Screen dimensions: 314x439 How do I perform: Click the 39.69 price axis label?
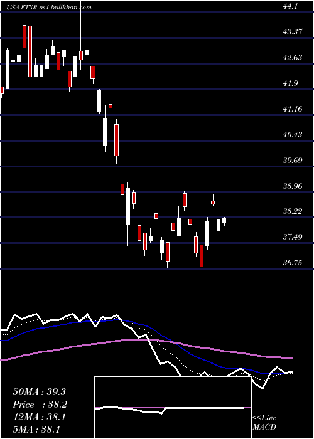point(293,161)
